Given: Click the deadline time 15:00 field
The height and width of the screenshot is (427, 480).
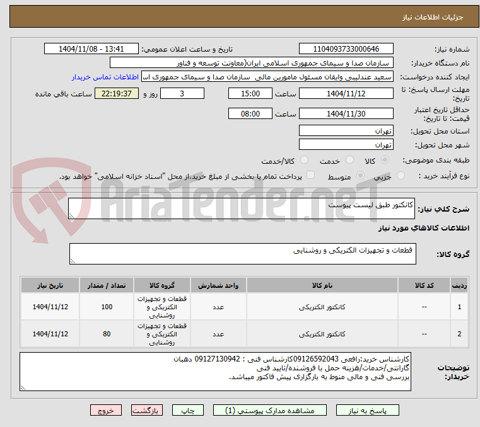Looking at the screenshot, I should point(250,94).
